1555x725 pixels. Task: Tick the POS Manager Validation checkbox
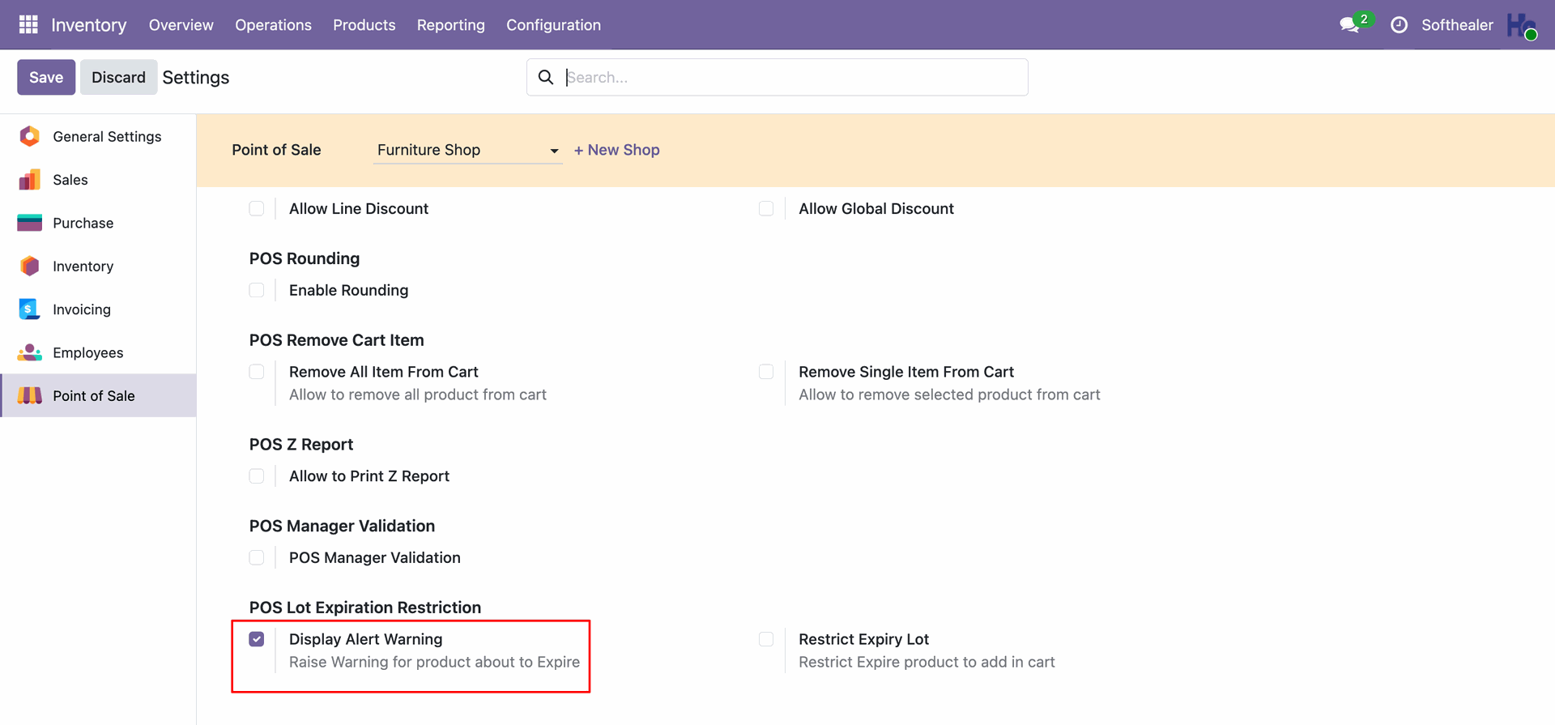(257, 557)
